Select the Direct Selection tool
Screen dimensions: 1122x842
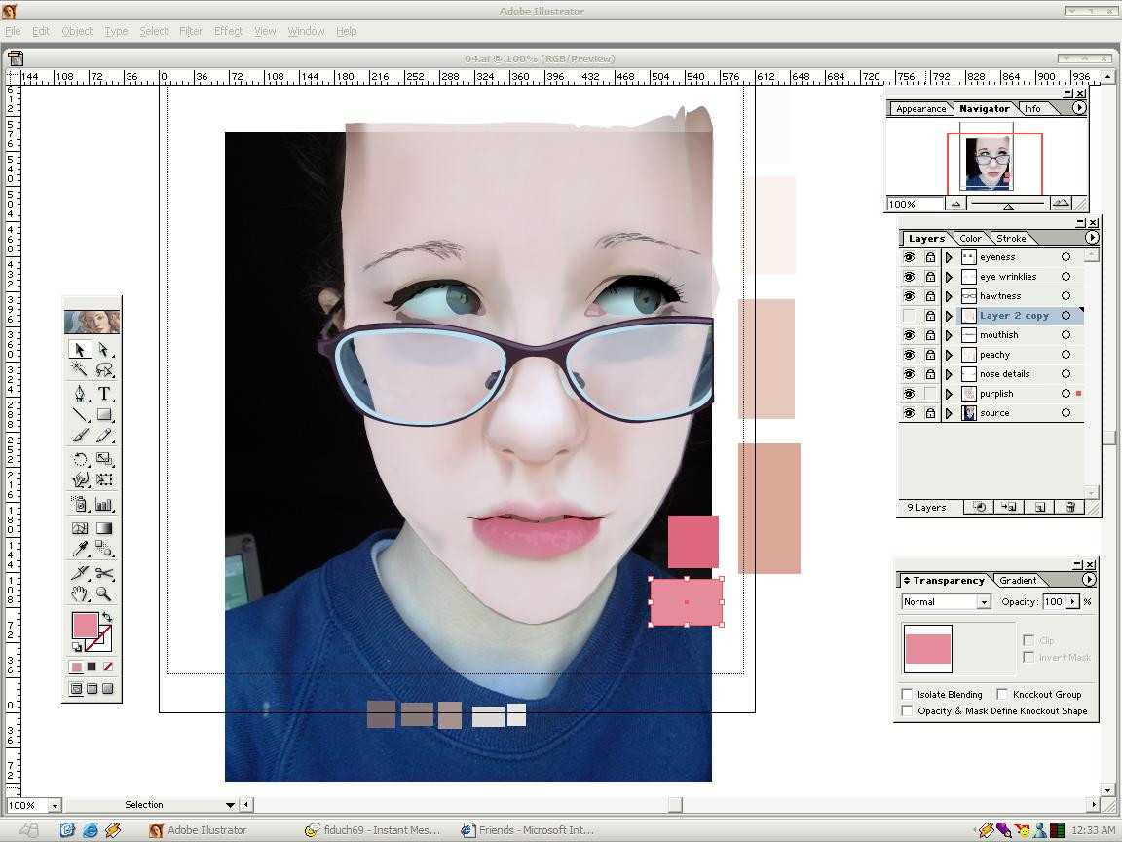[104, 350]
